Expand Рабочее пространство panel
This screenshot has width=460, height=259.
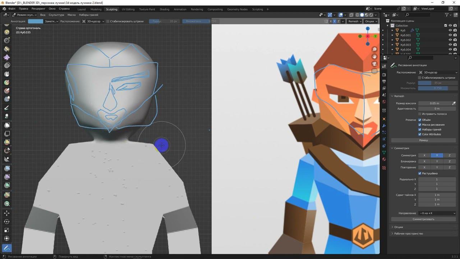[408, 233]
